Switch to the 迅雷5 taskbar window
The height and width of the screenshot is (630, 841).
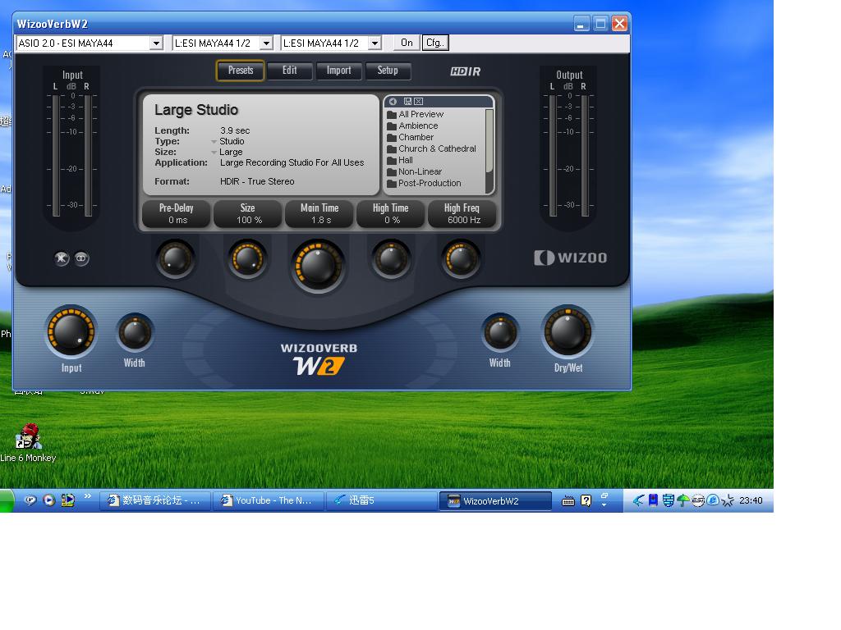[x=381, y=500]
